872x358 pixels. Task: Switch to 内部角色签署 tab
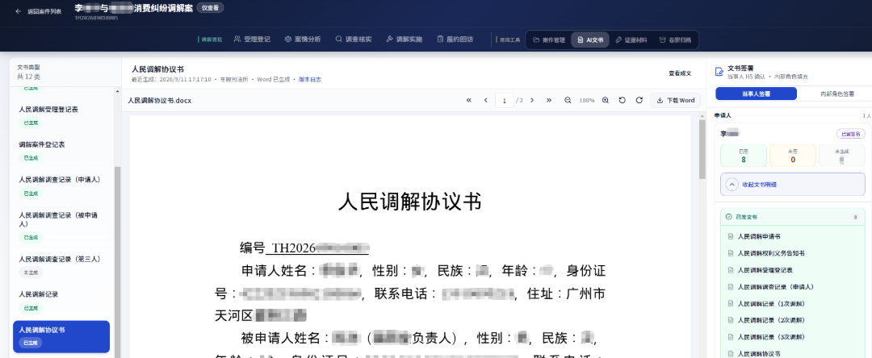click(x=837, y=94)
